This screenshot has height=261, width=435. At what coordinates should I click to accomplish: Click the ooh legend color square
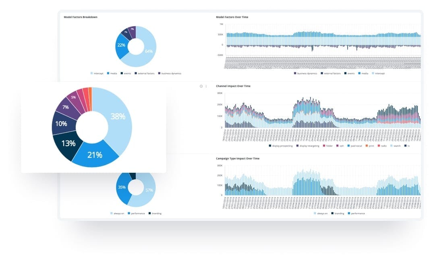point(337,145)
